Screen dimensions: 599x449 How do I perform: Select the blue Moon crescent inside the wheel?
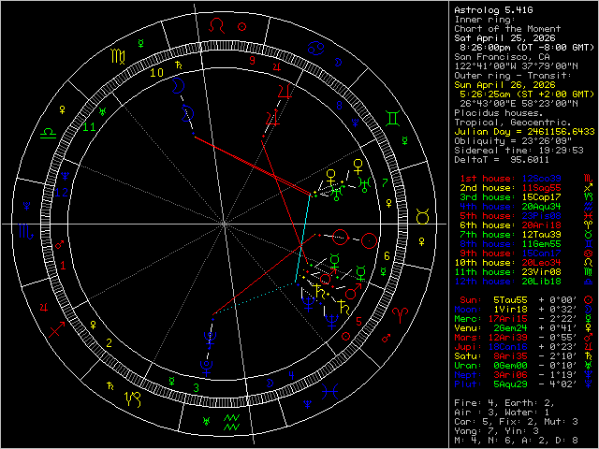[x=179, y=84]
